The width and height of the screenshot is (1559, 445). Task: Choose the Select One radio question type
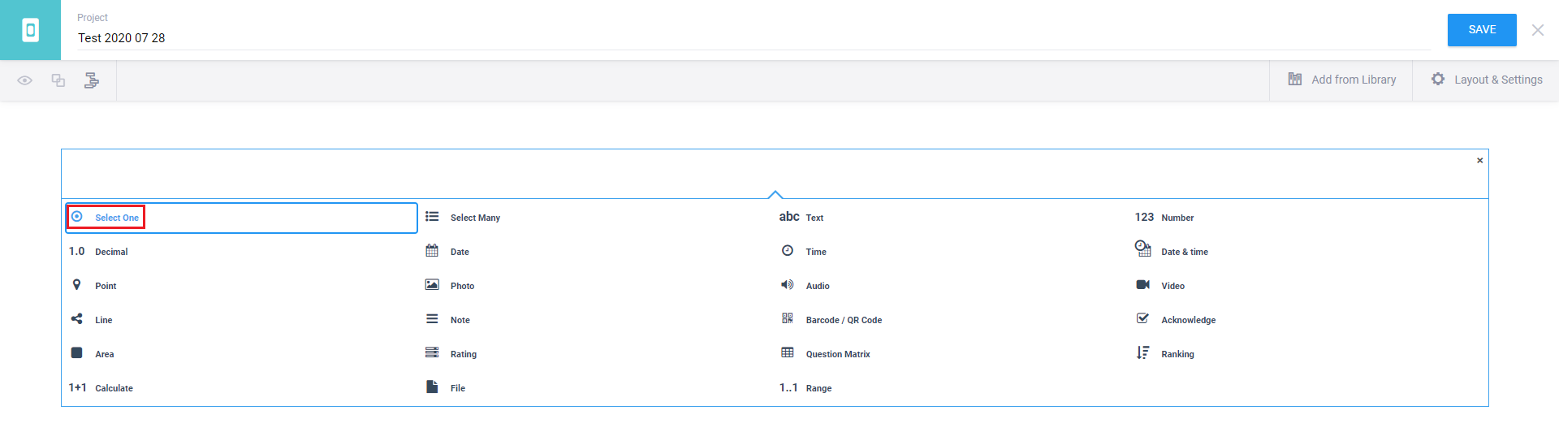click(116, 218)
